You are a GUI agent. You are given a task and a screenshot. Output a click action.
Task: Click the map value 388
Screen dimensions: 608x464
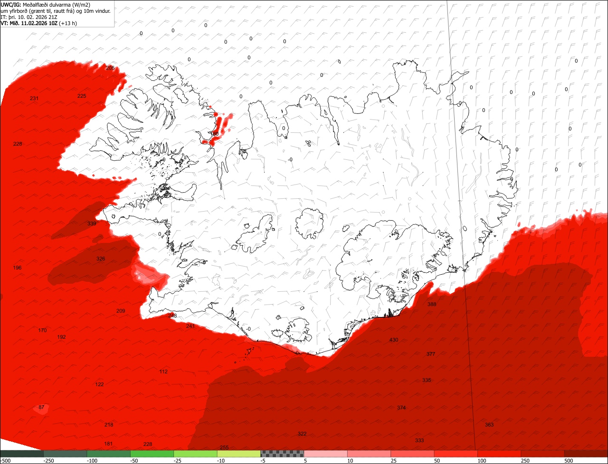coord(432,305)
